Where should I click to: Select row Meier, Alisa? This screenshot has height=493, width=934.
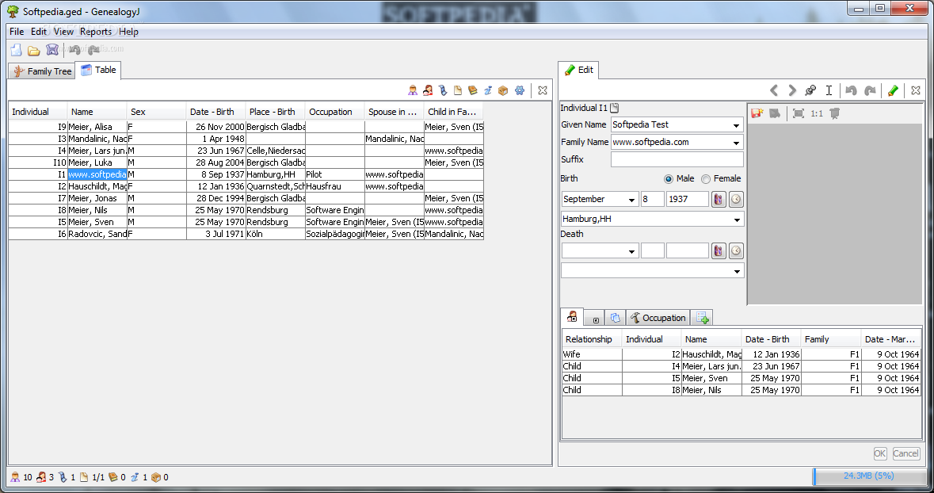click(246, 126)
